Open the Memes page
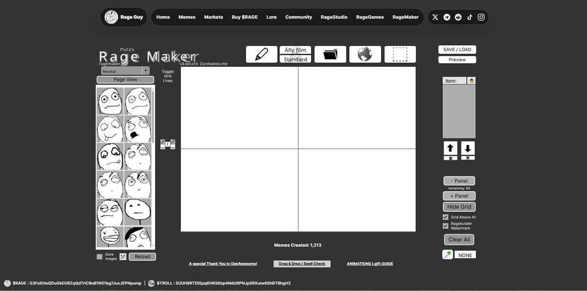587x291 pixels. click(x=187, y=17)
